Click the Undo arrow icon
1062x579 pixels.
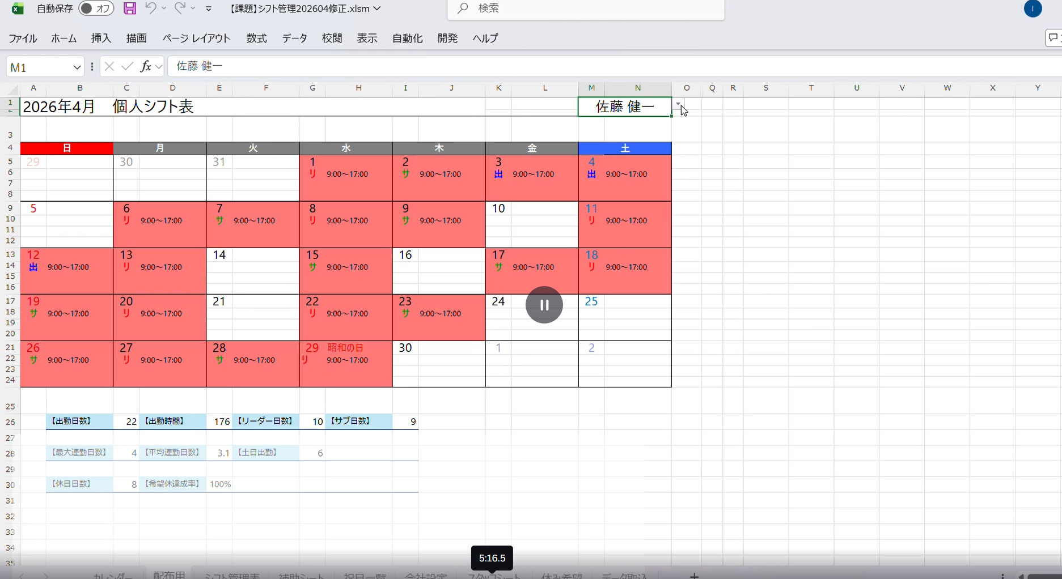[150, 8]
